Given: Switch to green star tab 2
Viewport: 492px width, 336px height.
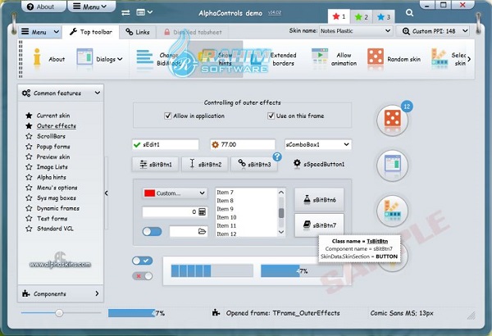Looking at the screenshot, I should pos(361,17).
